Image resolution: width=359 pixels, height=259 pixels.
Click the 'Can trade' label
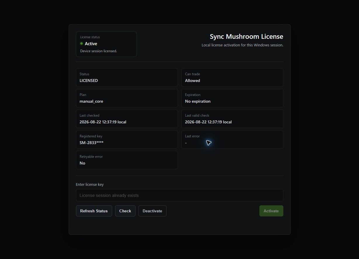point(192,74)
